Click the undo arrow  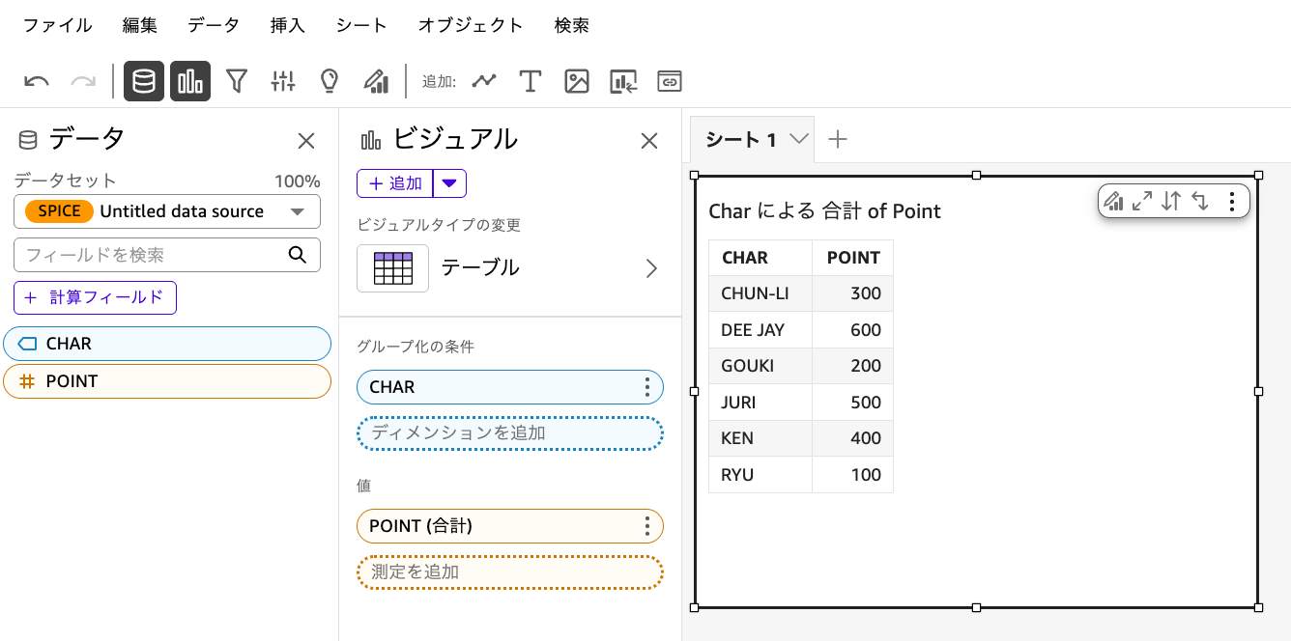(x=36, y=81)
